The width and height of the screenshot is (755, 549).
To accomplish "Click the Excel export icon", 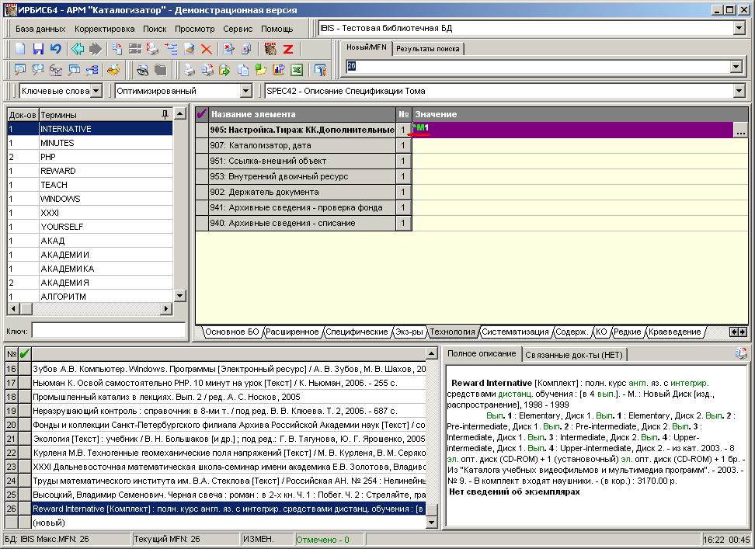I will (x=296, y=70).
